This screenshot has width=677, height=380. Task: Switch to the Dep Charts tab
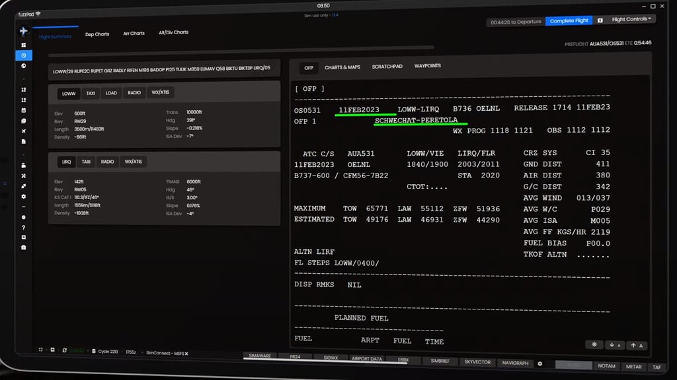pyautogui.click(x=97, y=34)
